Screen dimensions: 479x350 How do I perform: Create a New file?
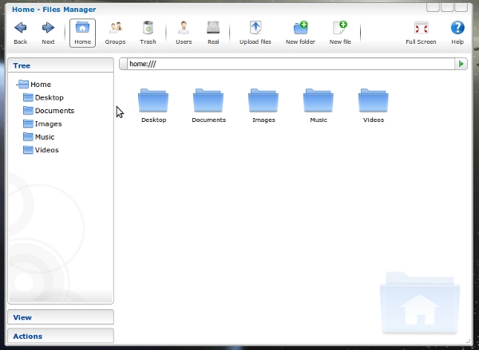pos(340,33)
